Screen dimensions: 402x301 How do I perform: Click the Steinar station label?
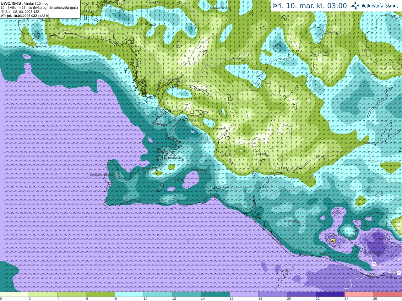click(x=324, y=254)
